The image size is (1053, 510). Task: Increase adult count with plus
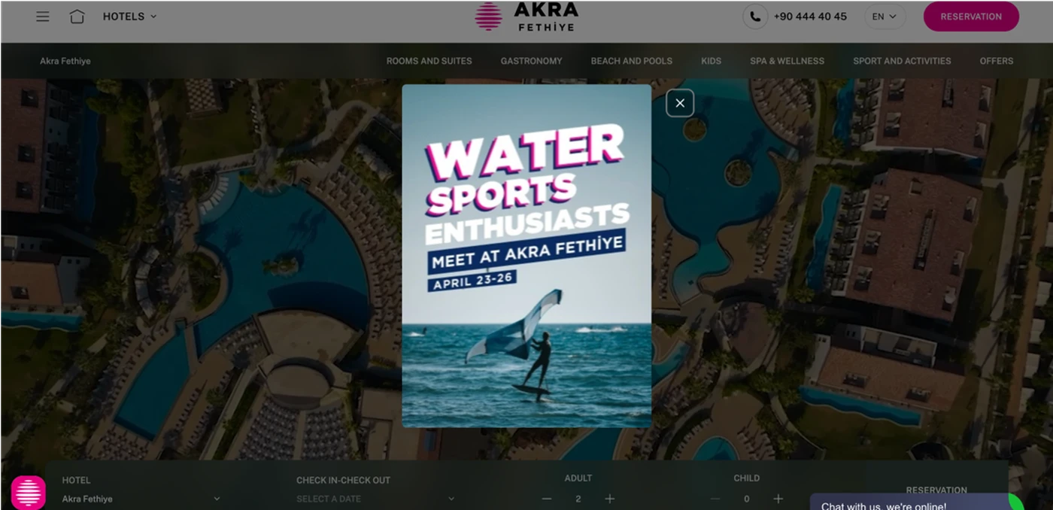pyautogui.click(x=610, y=499)
